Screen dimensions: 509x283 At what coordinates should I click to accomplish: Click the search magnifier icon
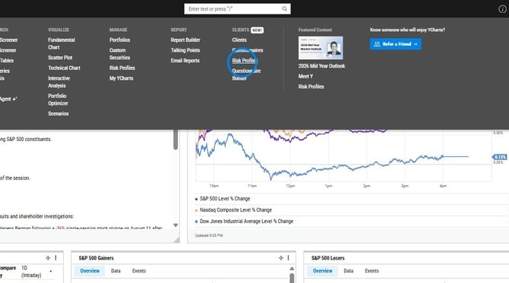pyautogui.click(x=284, y=9)
